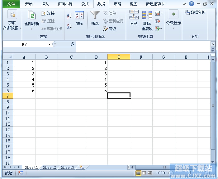Viewport: 218px width, 179px height.
Task: Launch Text to Columns
Action: (x=134, y=18)
